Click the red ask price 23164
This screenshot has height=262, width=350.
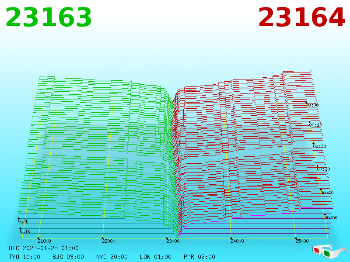click(x=302, y=17)
